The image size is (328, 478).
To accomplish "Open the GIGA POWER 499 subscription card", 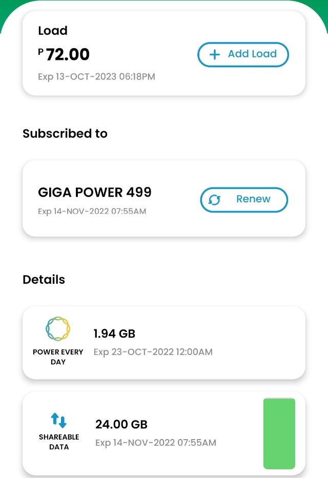I will click(164, 198).
